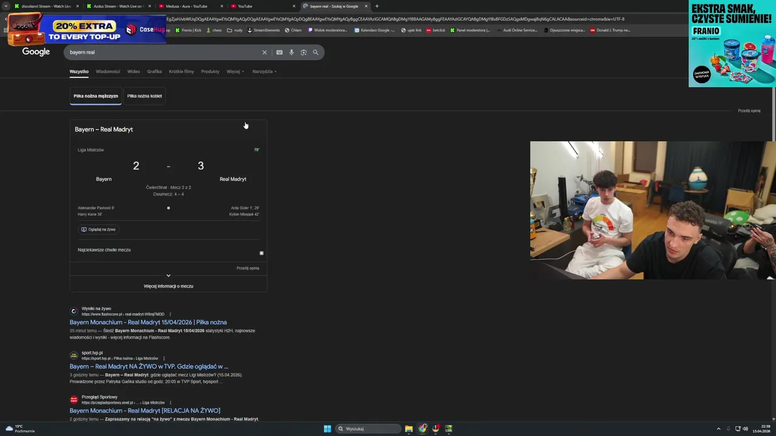Open volume control in system tray
The height and width of the screenshot is (436, 776).
[x=745, y=429]
